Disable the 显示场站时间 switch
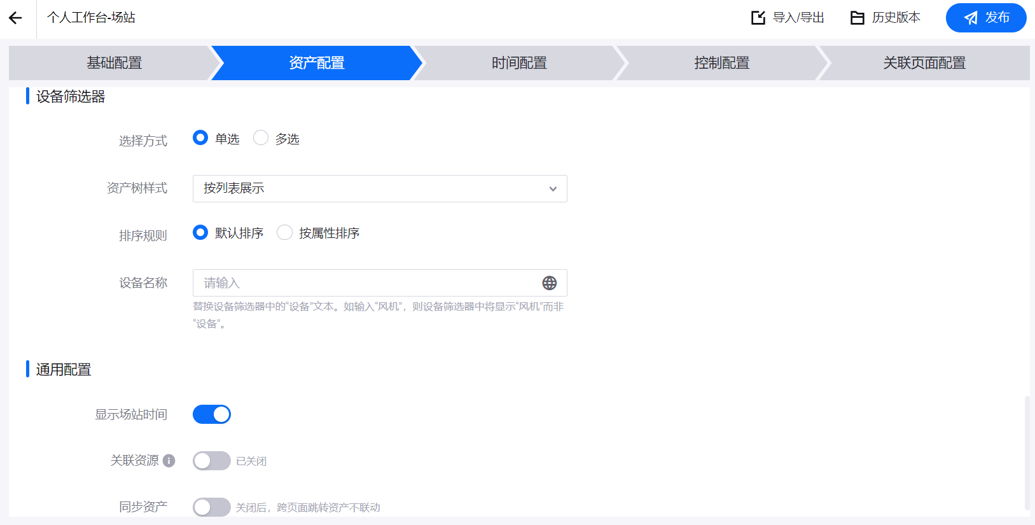This screenshot has height=525, width=1035. (212, 415)
